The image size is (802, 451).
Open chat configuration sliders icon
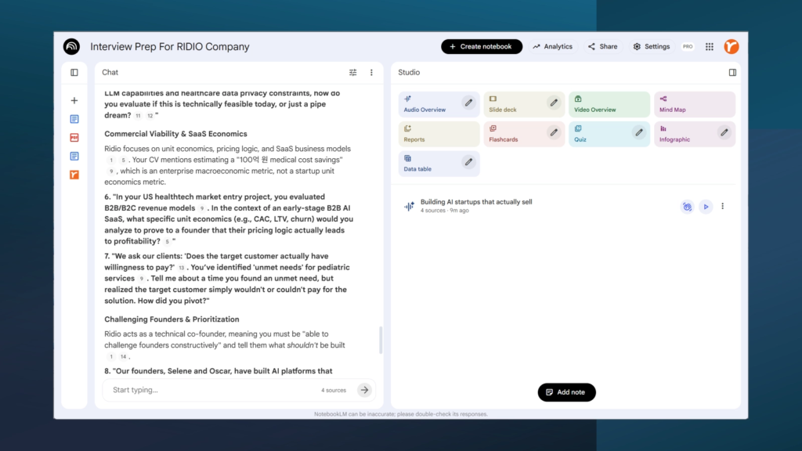(x=353, y=72)
